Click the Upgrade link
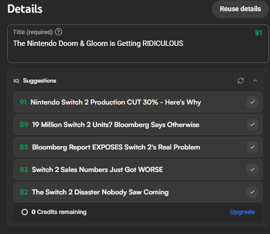This screenshot has width=270, height=234. (242, 212)
